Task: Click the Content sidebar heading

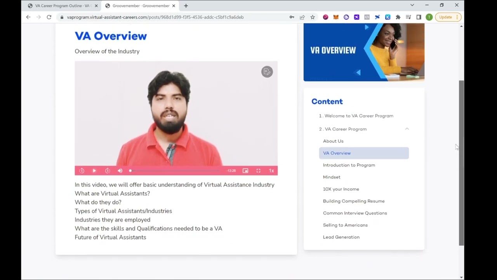Action: [x=327, y=101]
